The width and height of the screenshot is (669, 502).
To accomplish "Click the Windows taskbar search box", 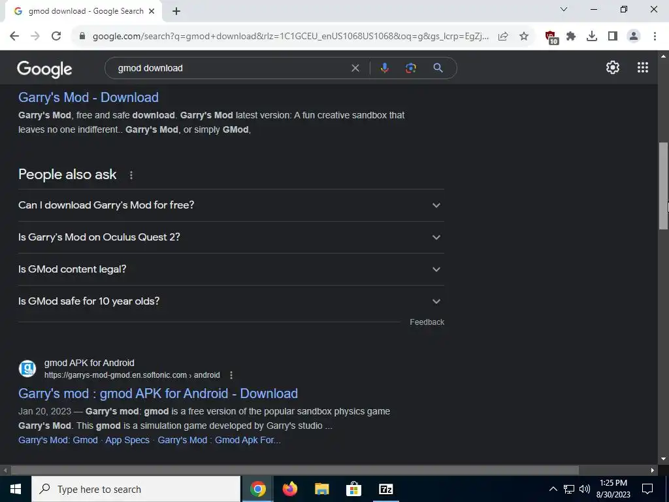I will 136,489.
